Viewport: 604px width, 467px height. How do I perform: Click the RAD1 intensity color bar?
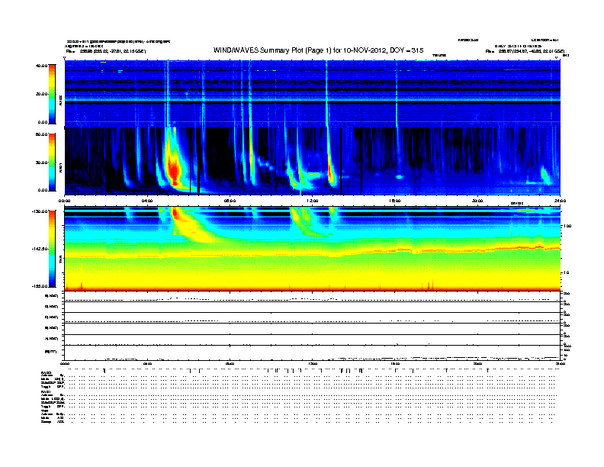52,163
